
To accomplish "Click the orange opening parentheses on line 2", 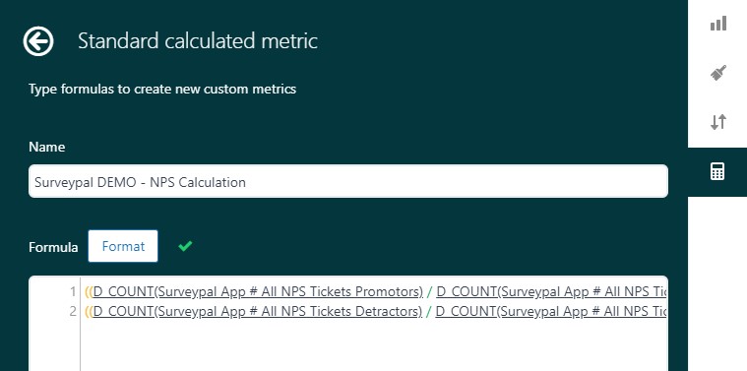I will pos(89,312).
